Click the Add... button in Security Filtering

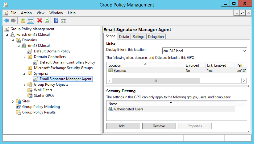[x=123, y=126]
